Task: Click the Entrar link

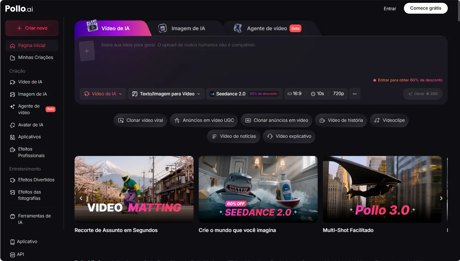Action: [390, 9]
